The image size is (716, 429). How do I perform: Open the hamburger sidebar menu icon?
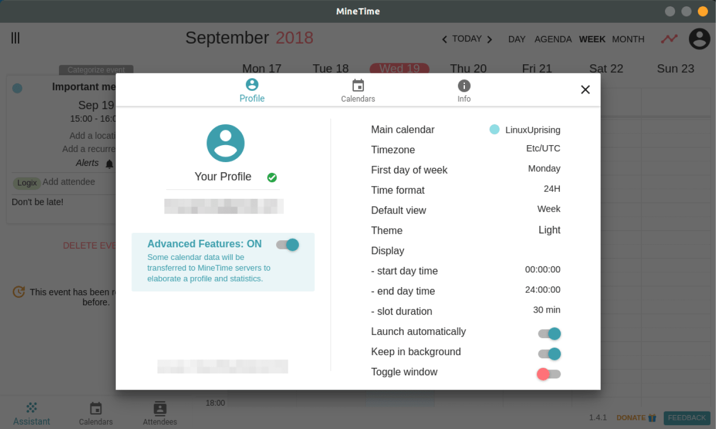pos(15,38)
